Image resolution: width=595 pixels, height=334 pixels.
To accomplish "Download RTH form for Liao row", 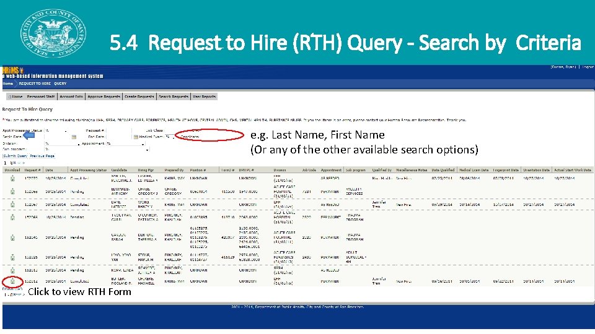I will pyautogui.click(x=12, y=257).
